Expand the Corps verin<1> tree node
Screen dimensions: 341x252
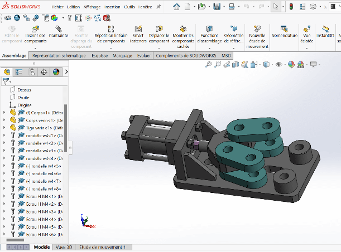(x=4, y=119)
